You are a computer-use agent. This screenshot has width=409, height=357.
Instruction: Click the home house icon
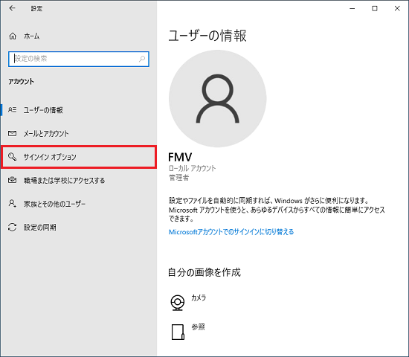(13, 36)
